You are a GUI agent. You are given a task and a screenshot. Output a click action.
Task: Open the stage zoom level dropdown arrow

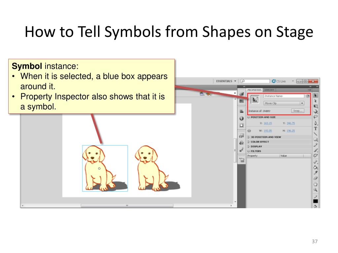point(235,93)
